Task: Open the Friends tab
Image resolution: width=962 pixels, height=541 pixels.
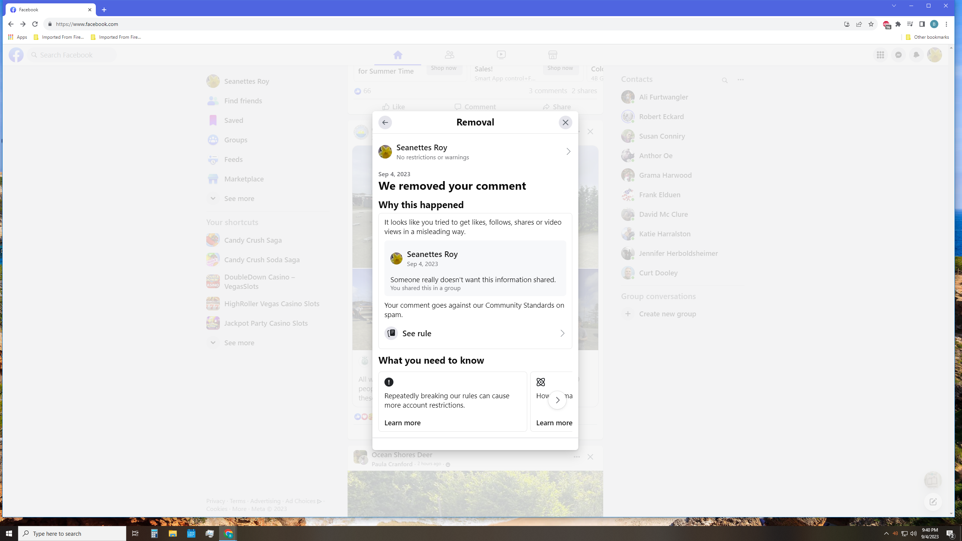Action: click(449, 55)
